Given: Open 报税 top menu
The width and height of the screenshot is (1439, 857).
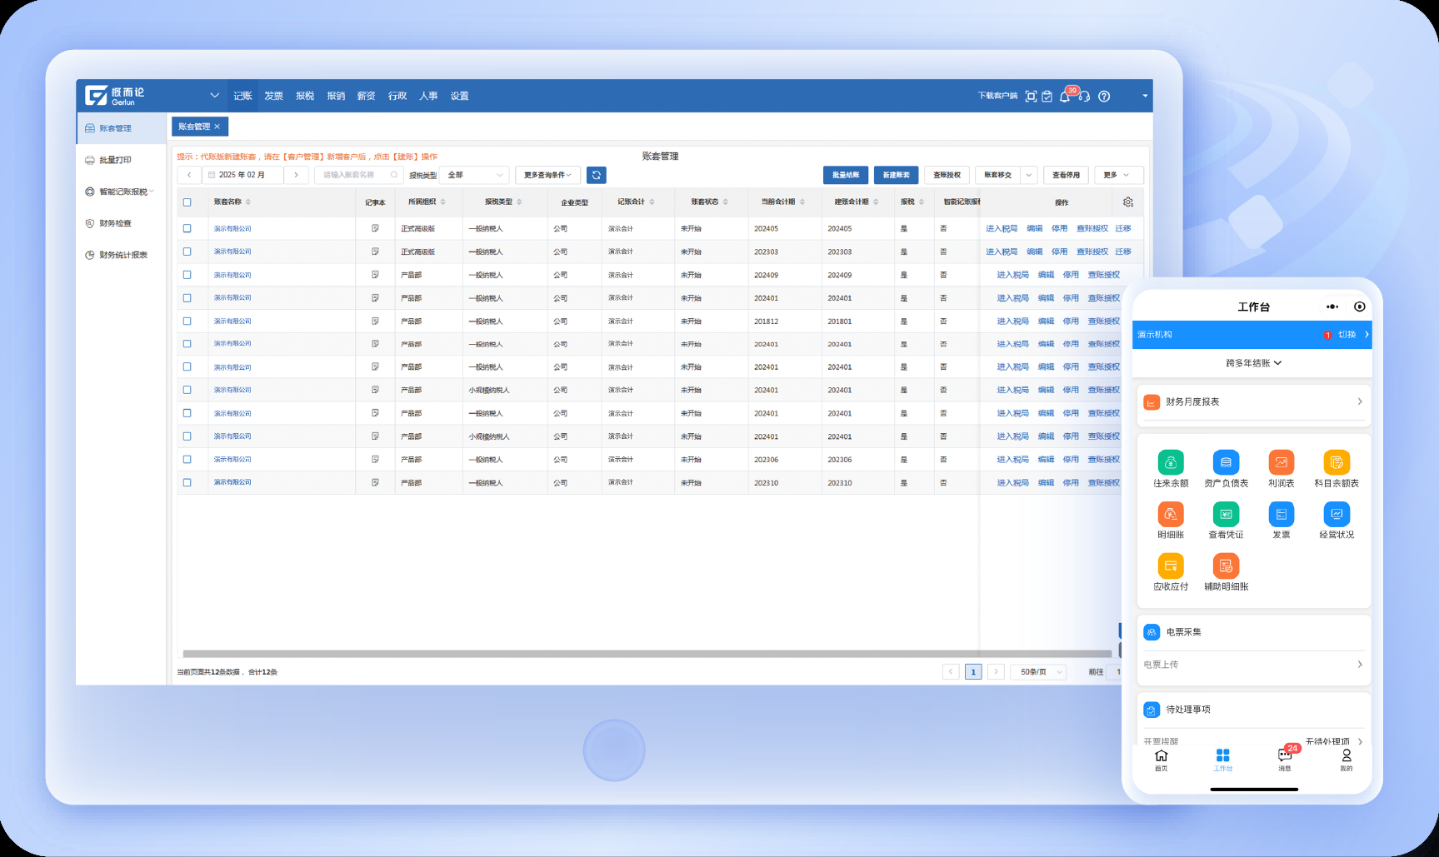Looking at the screenshot, I should 305,97.
